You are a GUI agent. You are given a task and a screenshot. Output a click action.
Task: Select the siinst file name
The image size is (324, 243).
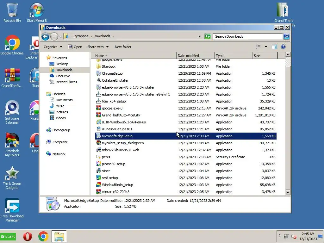click(106, 171)
